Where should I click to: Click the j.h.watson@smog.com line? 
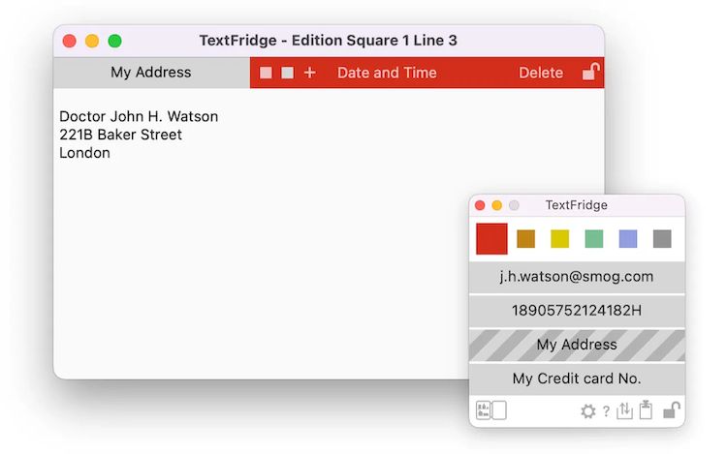point(577,277)
